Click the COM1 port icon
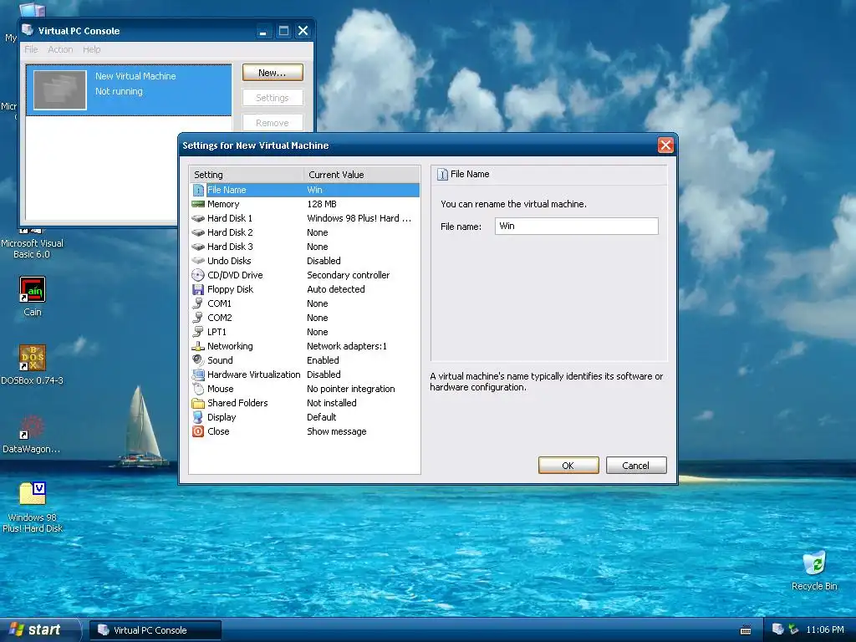Viewport: 856px width, 642px height. click(x=198, y=303)
